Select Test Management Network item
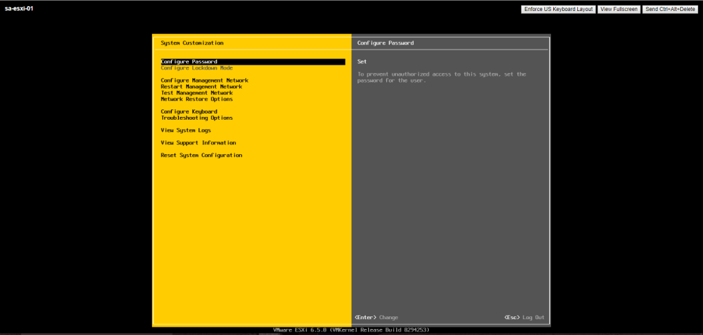 pos(197,93)
